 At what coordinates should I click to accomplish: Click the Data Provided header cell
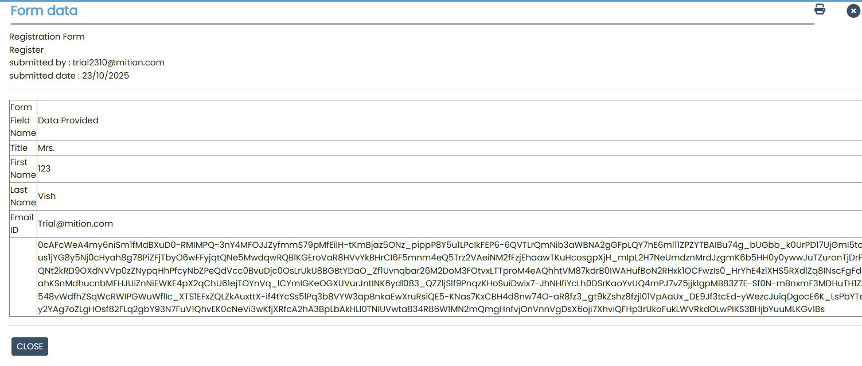click(x=68, y=120)
